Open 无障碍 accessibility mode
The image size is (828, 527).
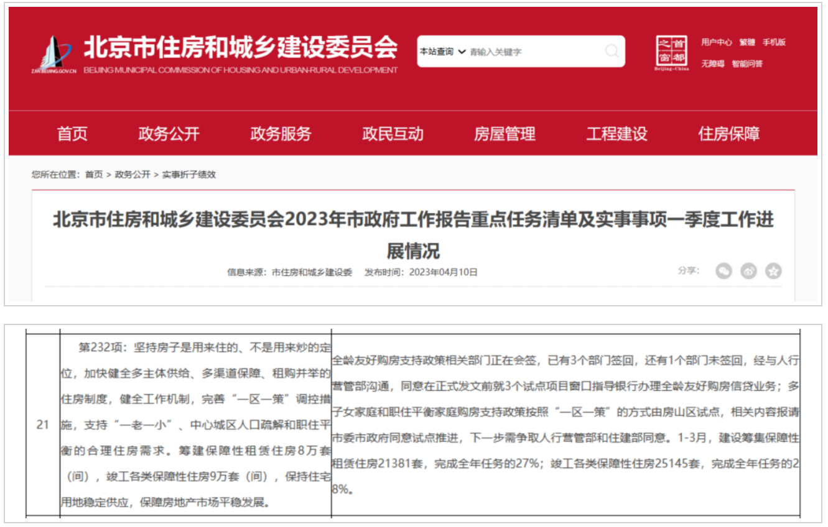[x=713, y=64]
